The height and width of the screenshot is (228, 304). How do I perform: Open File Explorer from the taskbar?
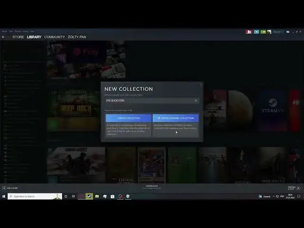click(x=97, y=196)
